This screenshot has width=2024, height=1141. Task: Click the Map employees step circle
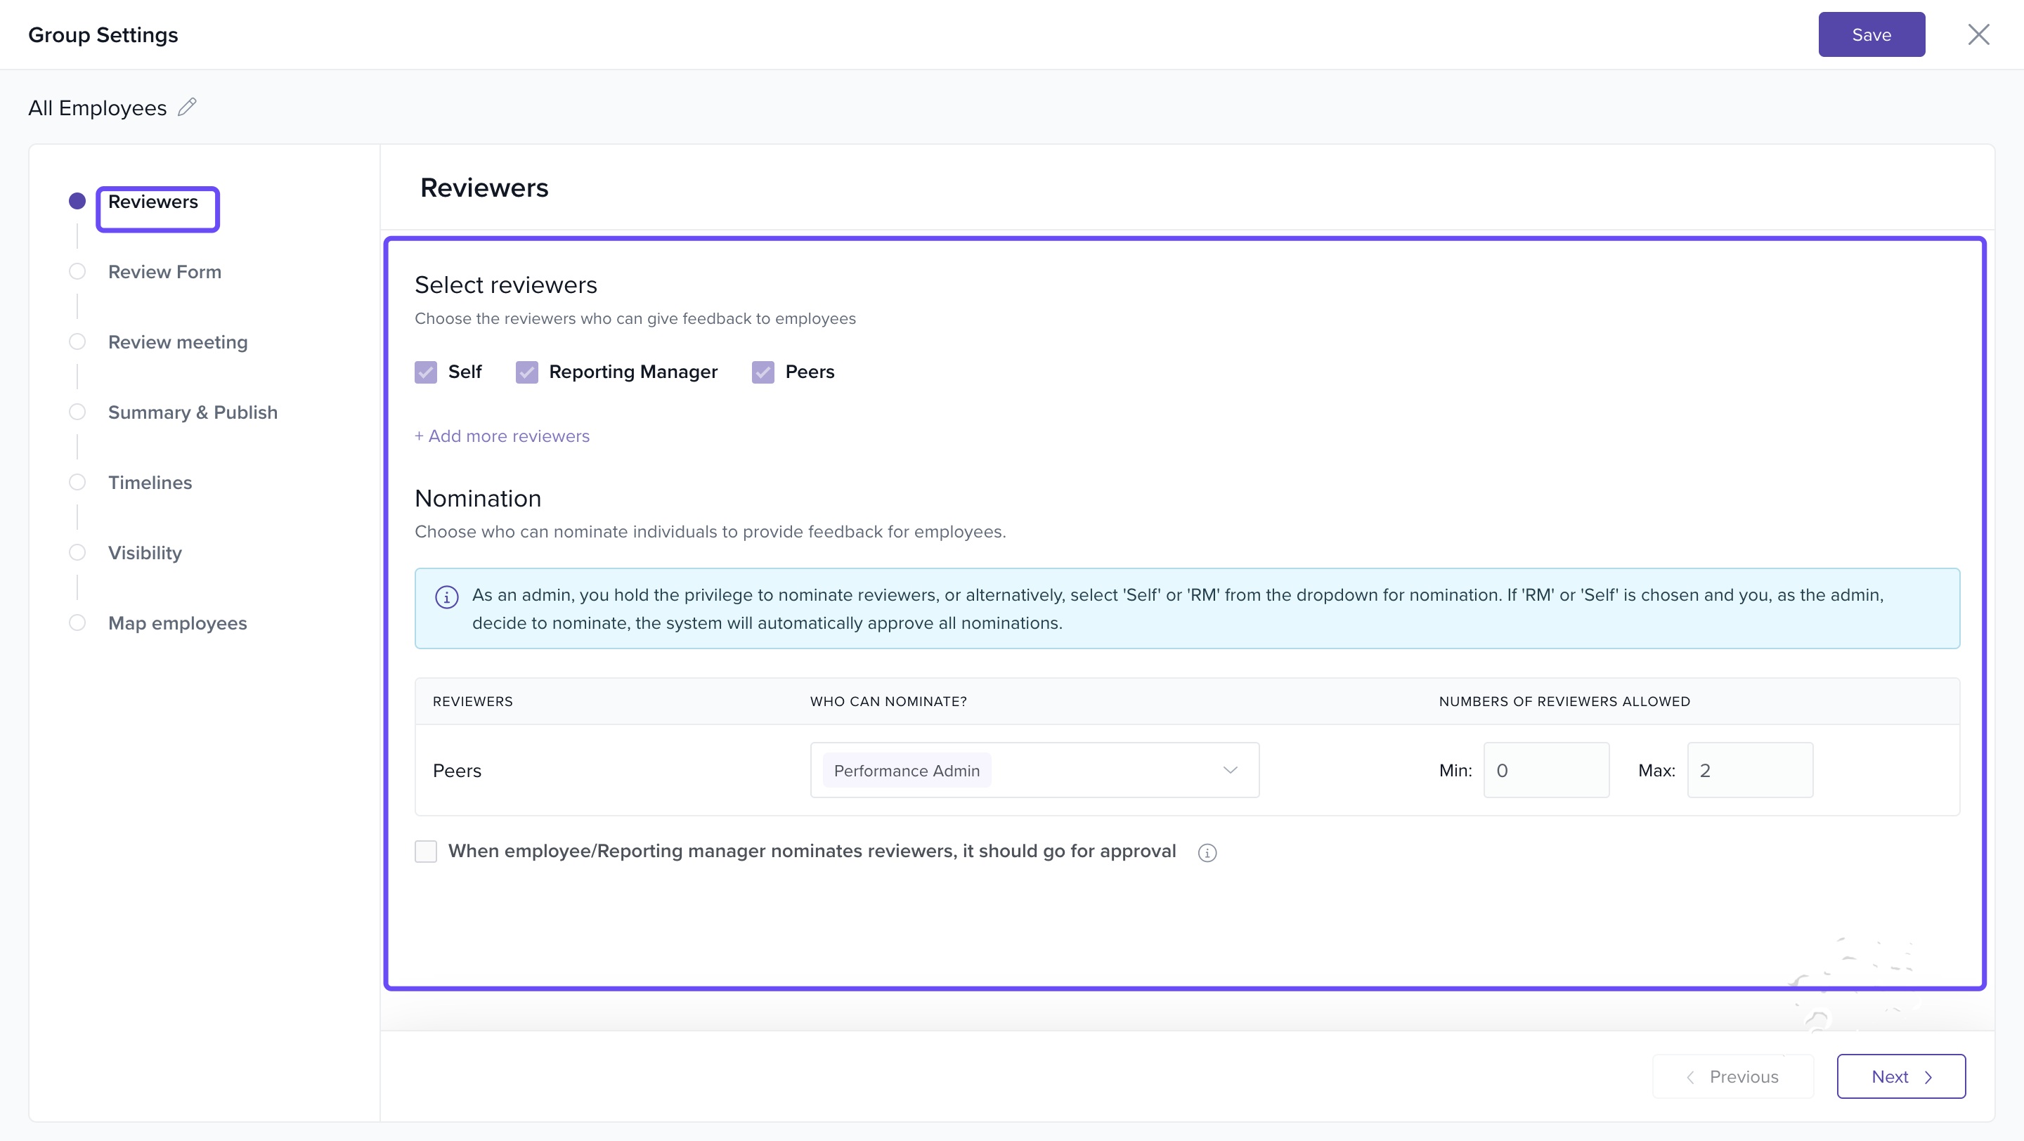click(x=77, y=622)
